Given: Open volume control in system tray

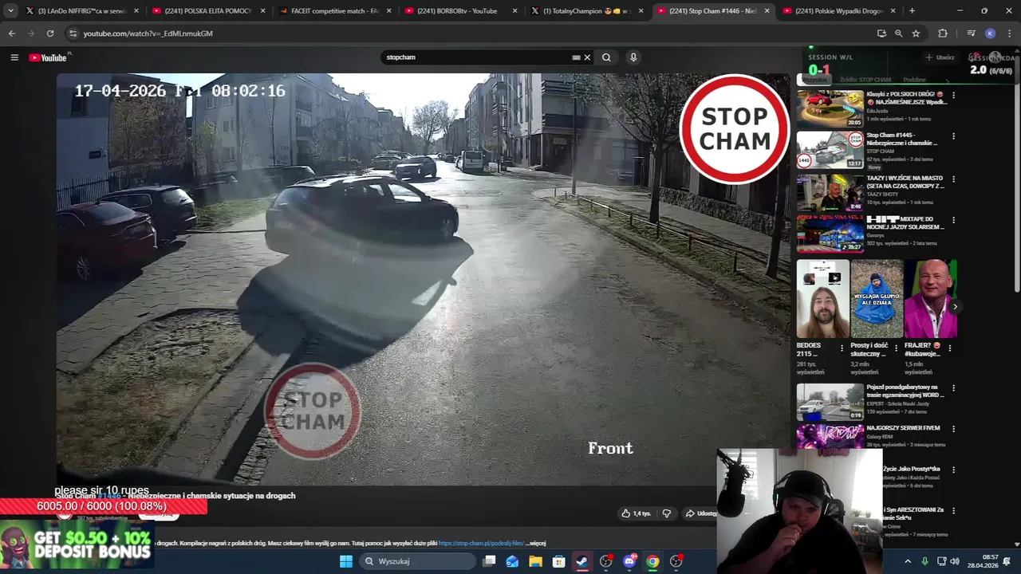Looking at the screenshot, I should click(x=955, y=561).
